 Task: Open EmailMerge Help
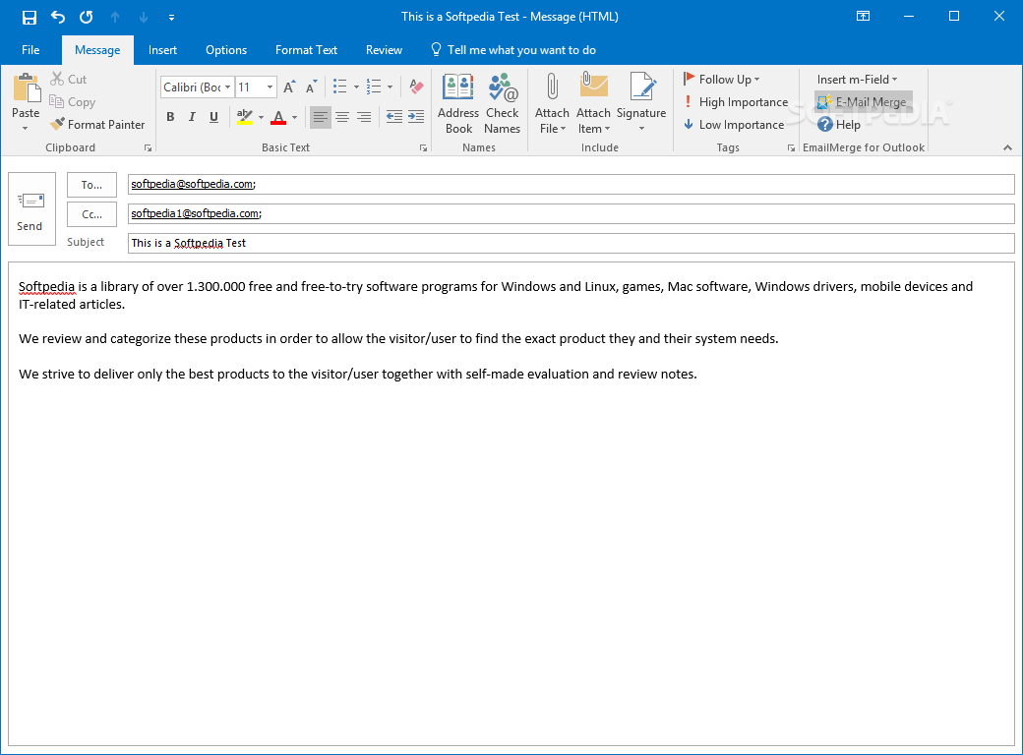[838, 125]
